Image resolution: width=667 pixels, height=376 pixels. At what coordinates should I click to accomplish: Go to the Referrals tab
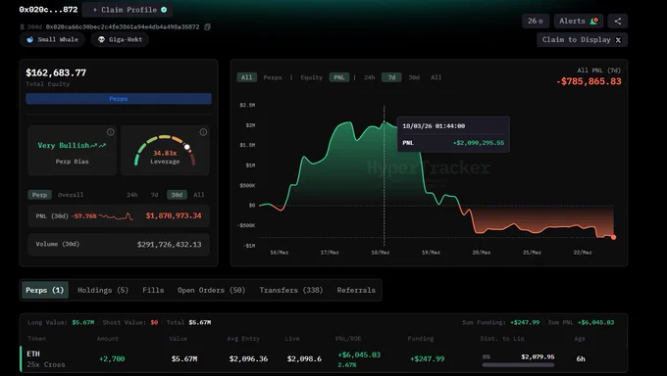(x=356, y=290)
